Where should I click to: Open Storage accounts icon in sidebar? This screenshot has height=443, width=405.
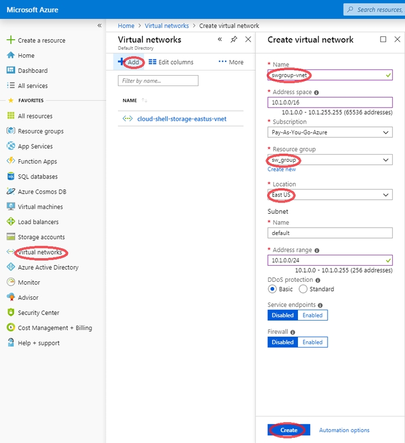coord(11,237)
